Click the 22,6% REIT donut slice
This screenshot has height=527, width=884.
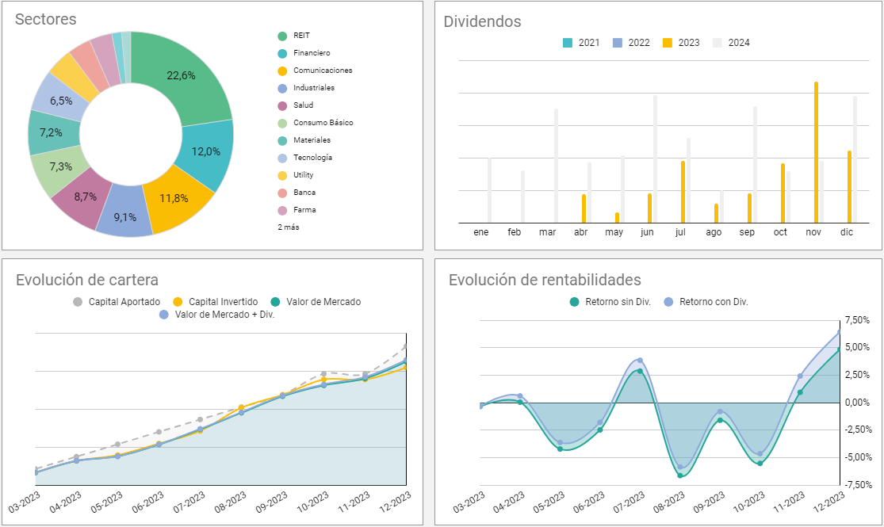182,76
